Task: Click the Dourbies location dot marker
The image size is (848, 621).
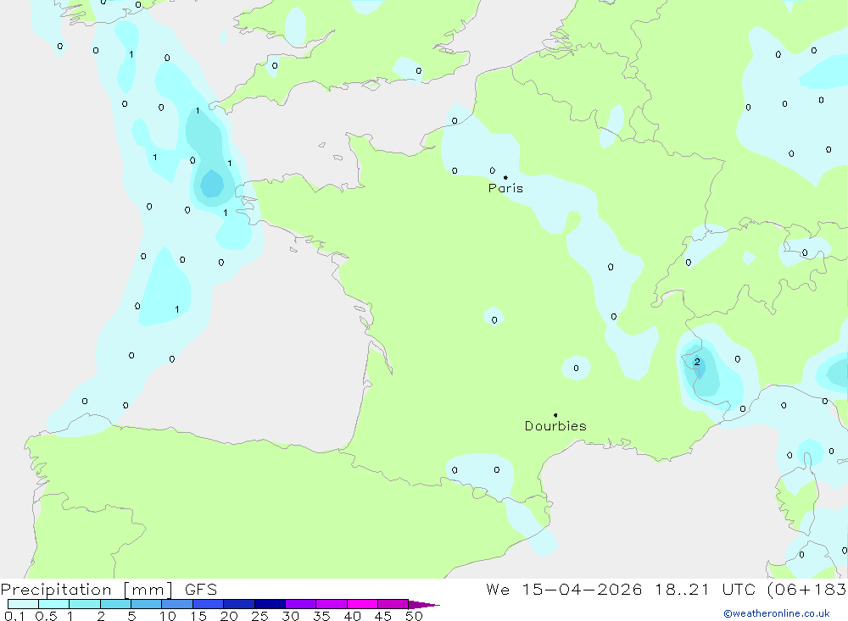Action: pos(555,415)
